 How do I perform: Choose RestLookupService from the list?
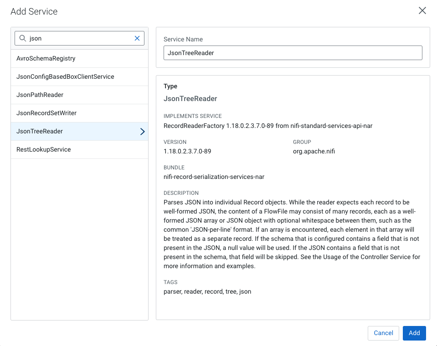tap(44, 150)
